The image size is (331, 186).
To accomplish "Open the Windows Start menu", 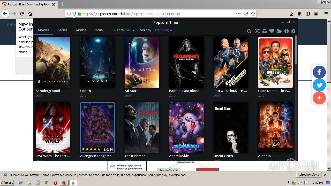I will coord(7,182).
